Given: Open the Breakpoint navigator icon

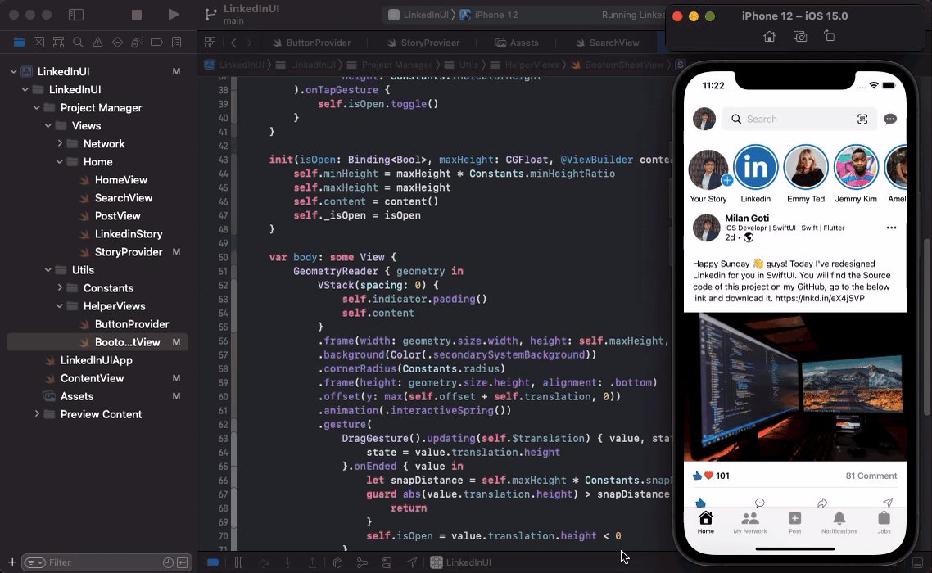Looking at the screenshot, I should pos(156,43).
